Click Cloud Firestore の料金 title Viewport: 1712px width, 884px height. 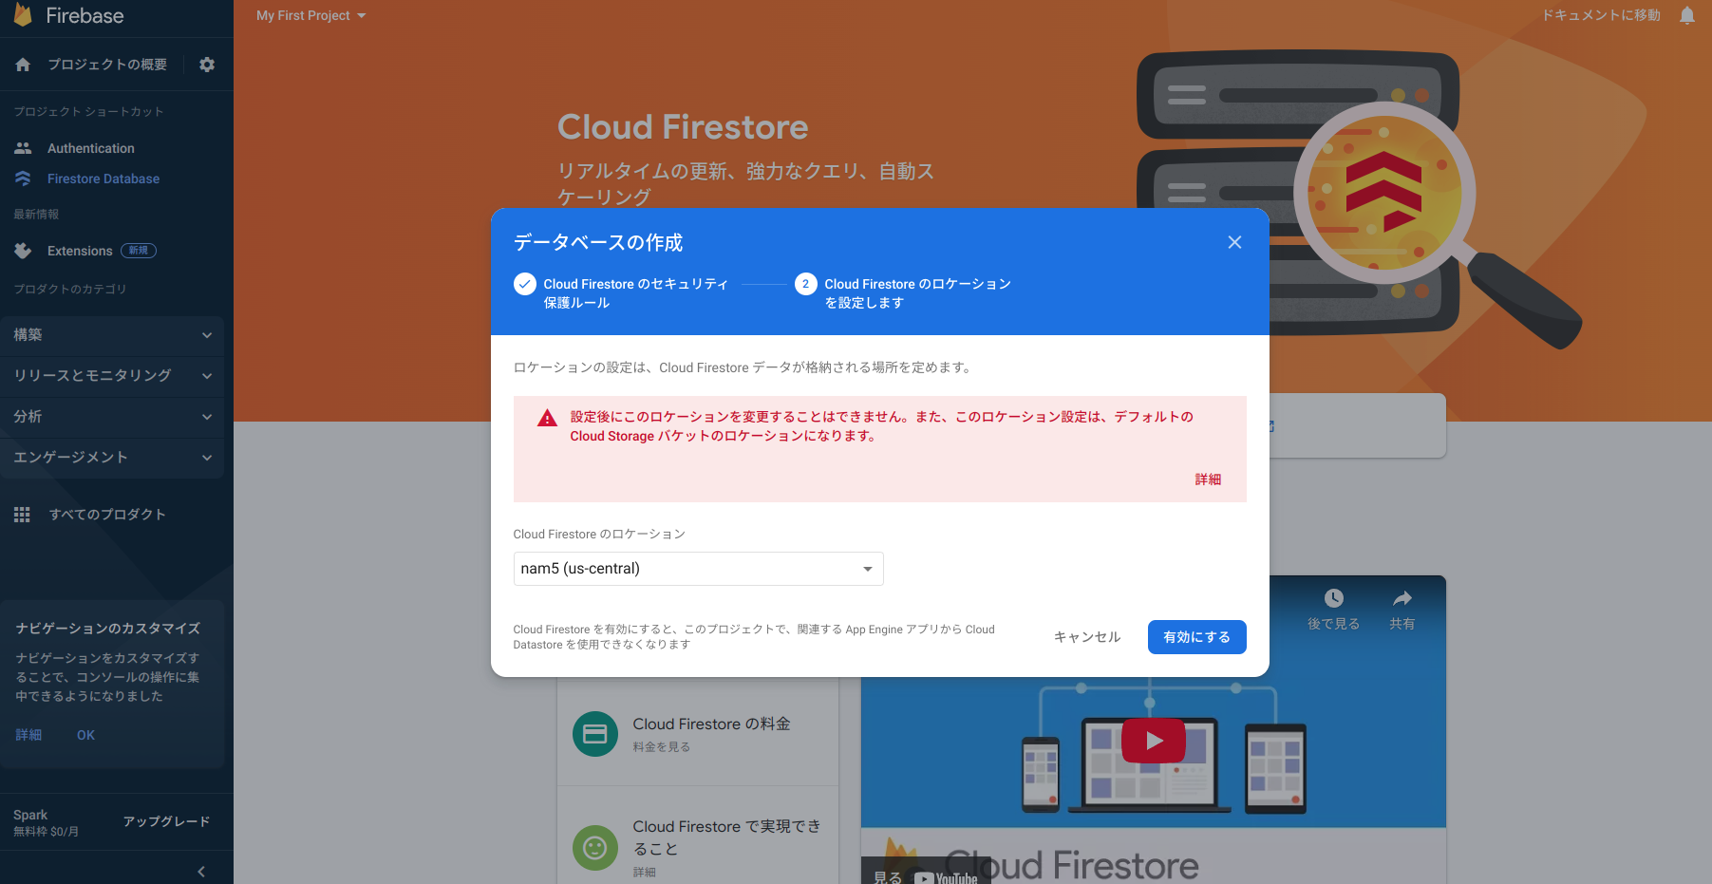[712, 724]
